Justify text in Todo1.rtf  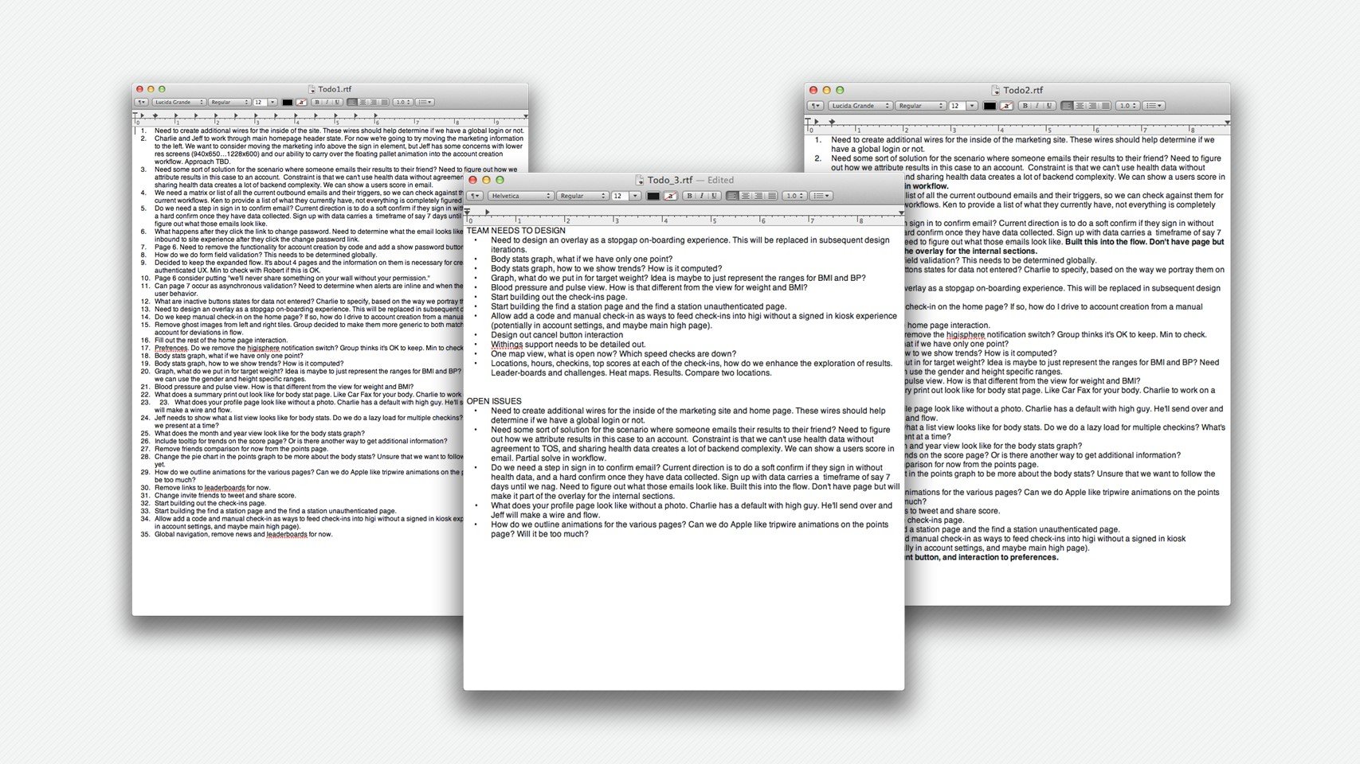click(384, 102)
